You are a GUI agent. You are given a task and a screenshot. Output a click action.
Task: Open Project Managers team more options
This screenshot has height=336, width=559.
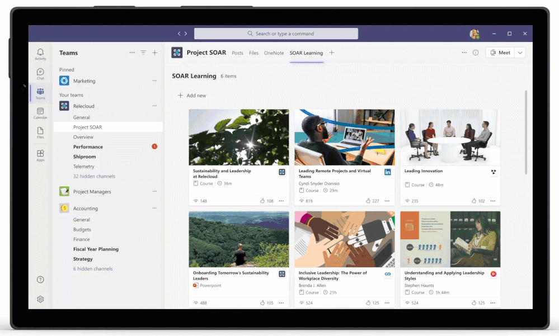coord(154,191)
